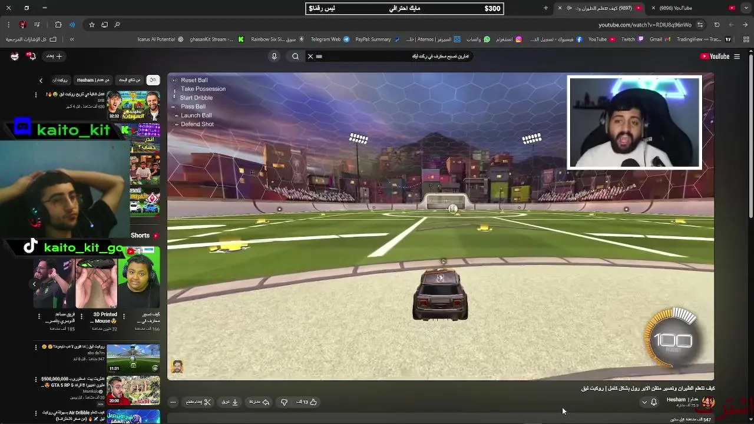The image size is (754, 424).
Task: Open the Hesham channel name link
Action: [x=683, y=400]
